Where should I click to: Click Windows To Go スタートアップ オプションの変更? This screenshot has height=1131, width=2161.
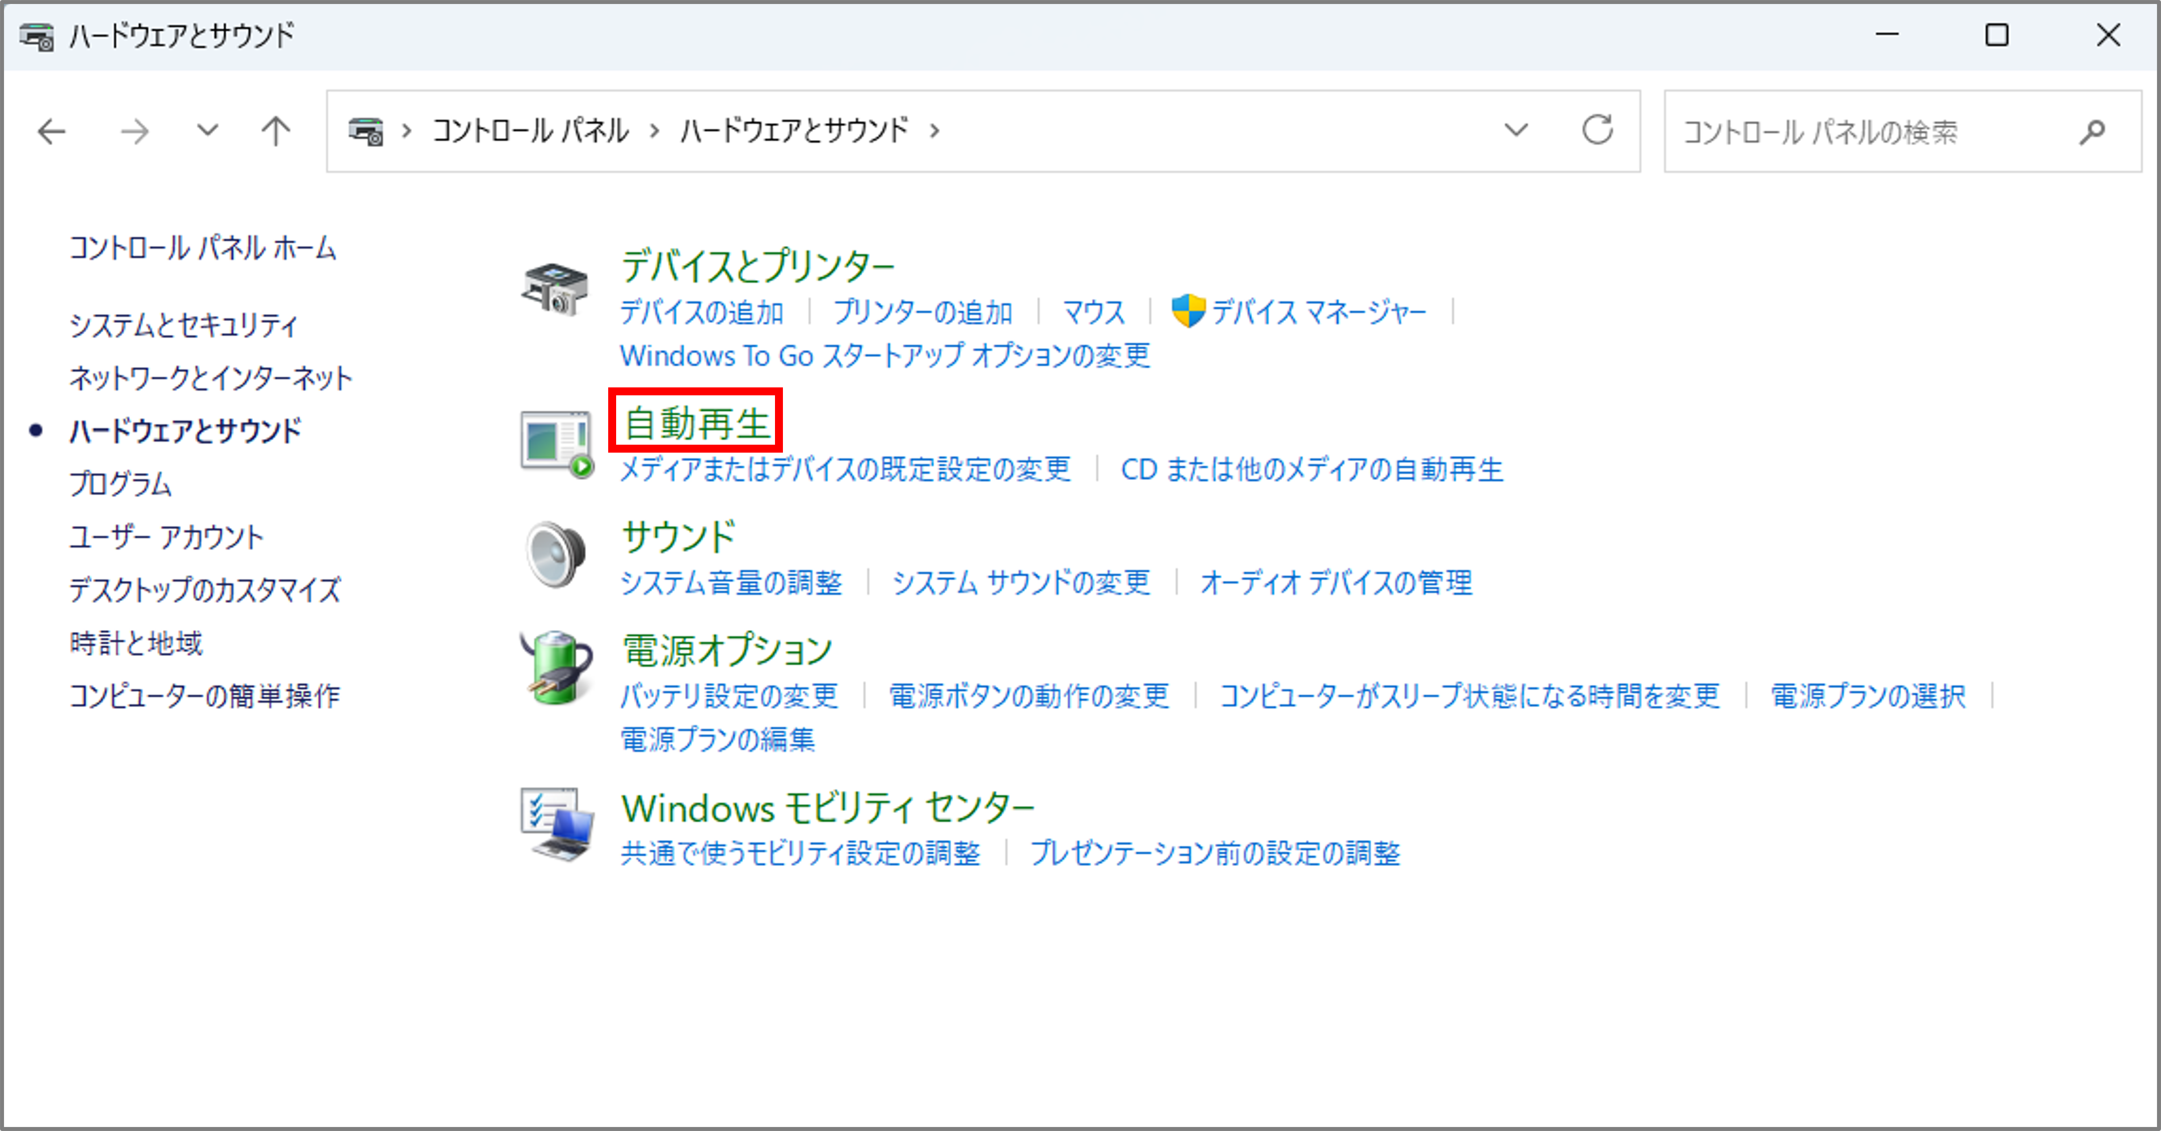[x=885, y=356]
